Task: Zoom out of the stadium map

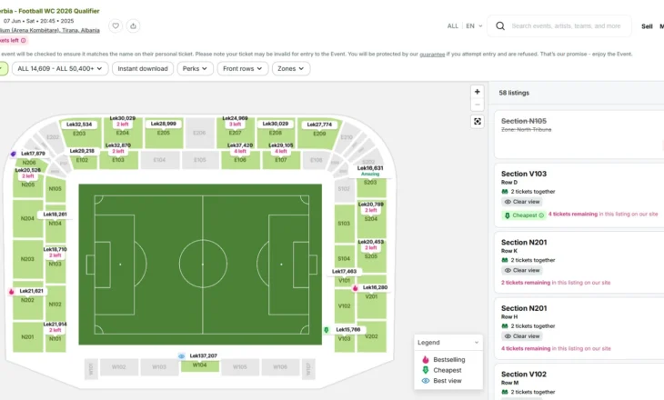Action: pyautogui.click(x=478, y=105)
